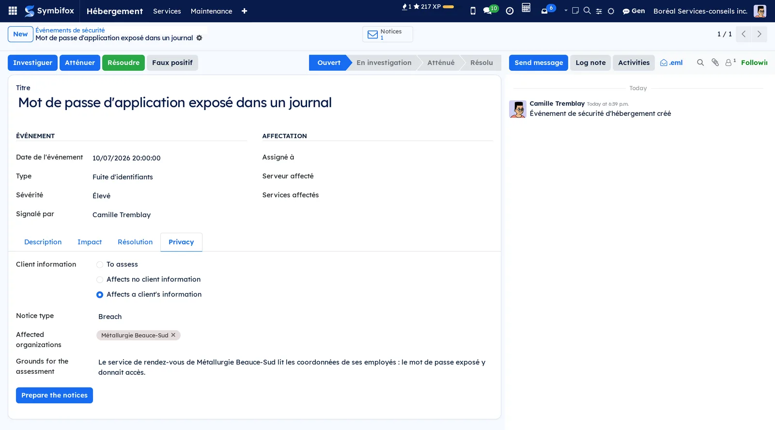Search messages with chatter magnifier icon

point(700,63)
